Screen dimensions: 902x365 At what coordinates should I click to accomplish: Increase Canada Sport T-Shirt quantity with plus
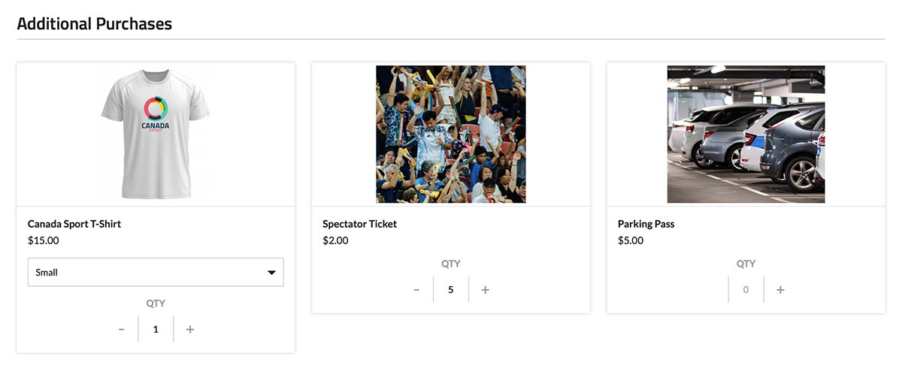coord(190,330)
